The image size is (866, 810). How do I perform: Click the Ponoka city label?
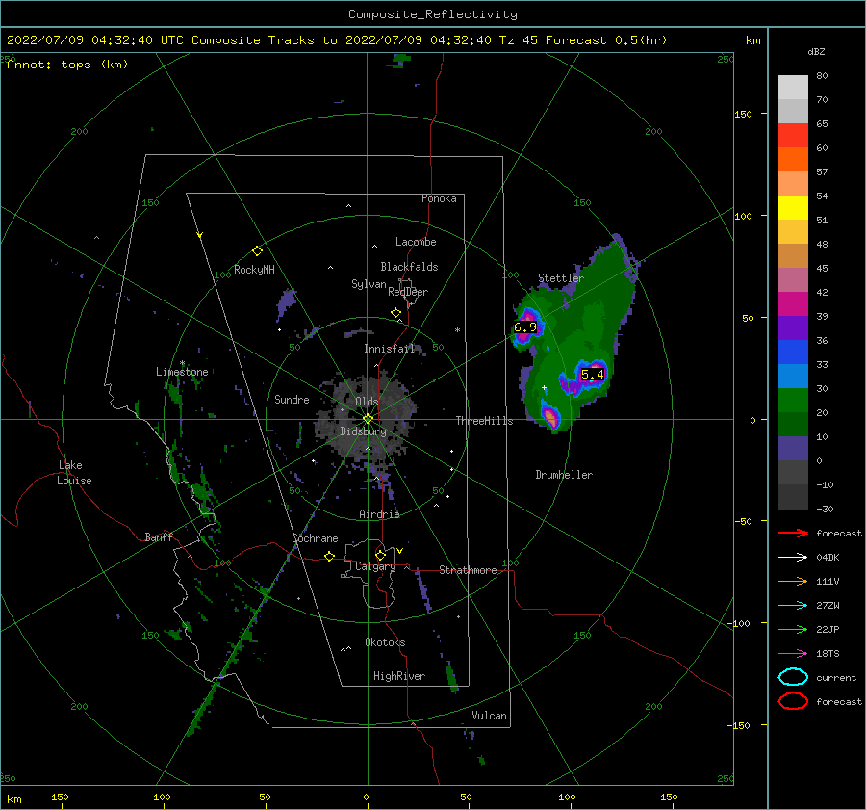439,198
